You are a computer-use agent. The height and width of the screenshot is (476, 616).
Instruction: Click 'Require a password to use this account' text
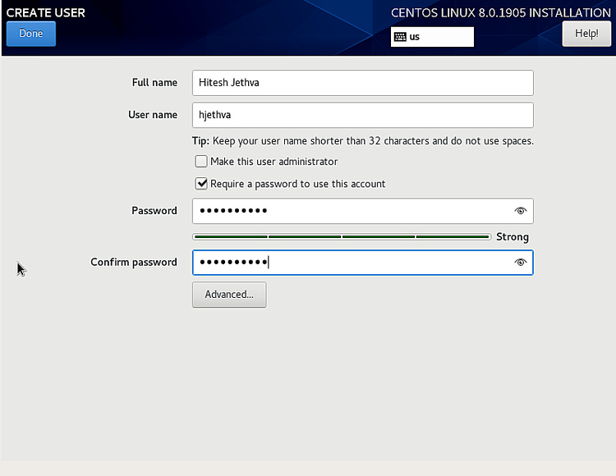(x=297, y=184)
